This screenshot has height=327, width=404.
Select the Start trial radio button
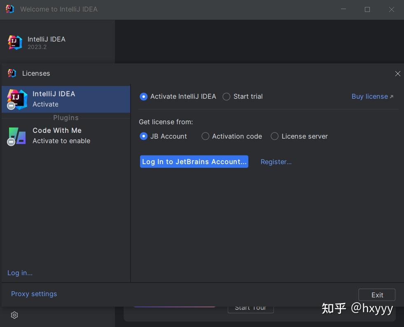coord(226,96)
